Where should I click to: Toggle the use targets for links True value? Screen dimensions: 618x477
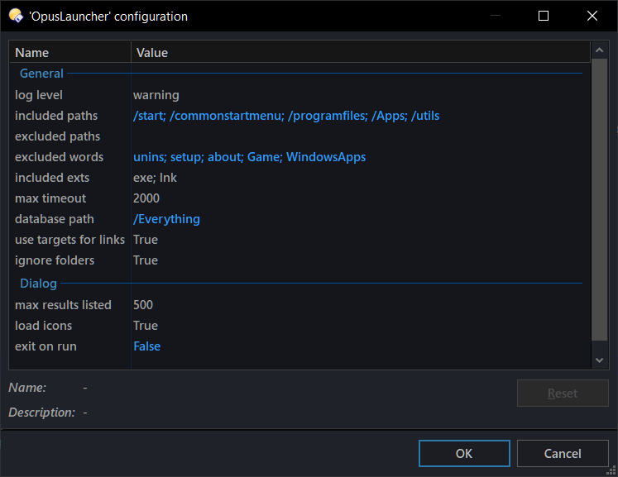pos(146,240)
